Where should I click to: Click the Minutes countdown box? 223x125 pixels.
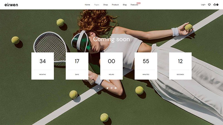(146, 66)
